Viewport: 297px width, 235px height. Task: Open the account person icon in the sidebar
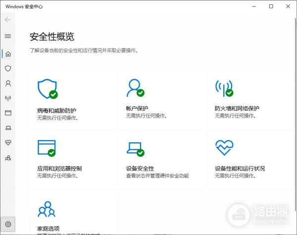click(x=8, y=83)
